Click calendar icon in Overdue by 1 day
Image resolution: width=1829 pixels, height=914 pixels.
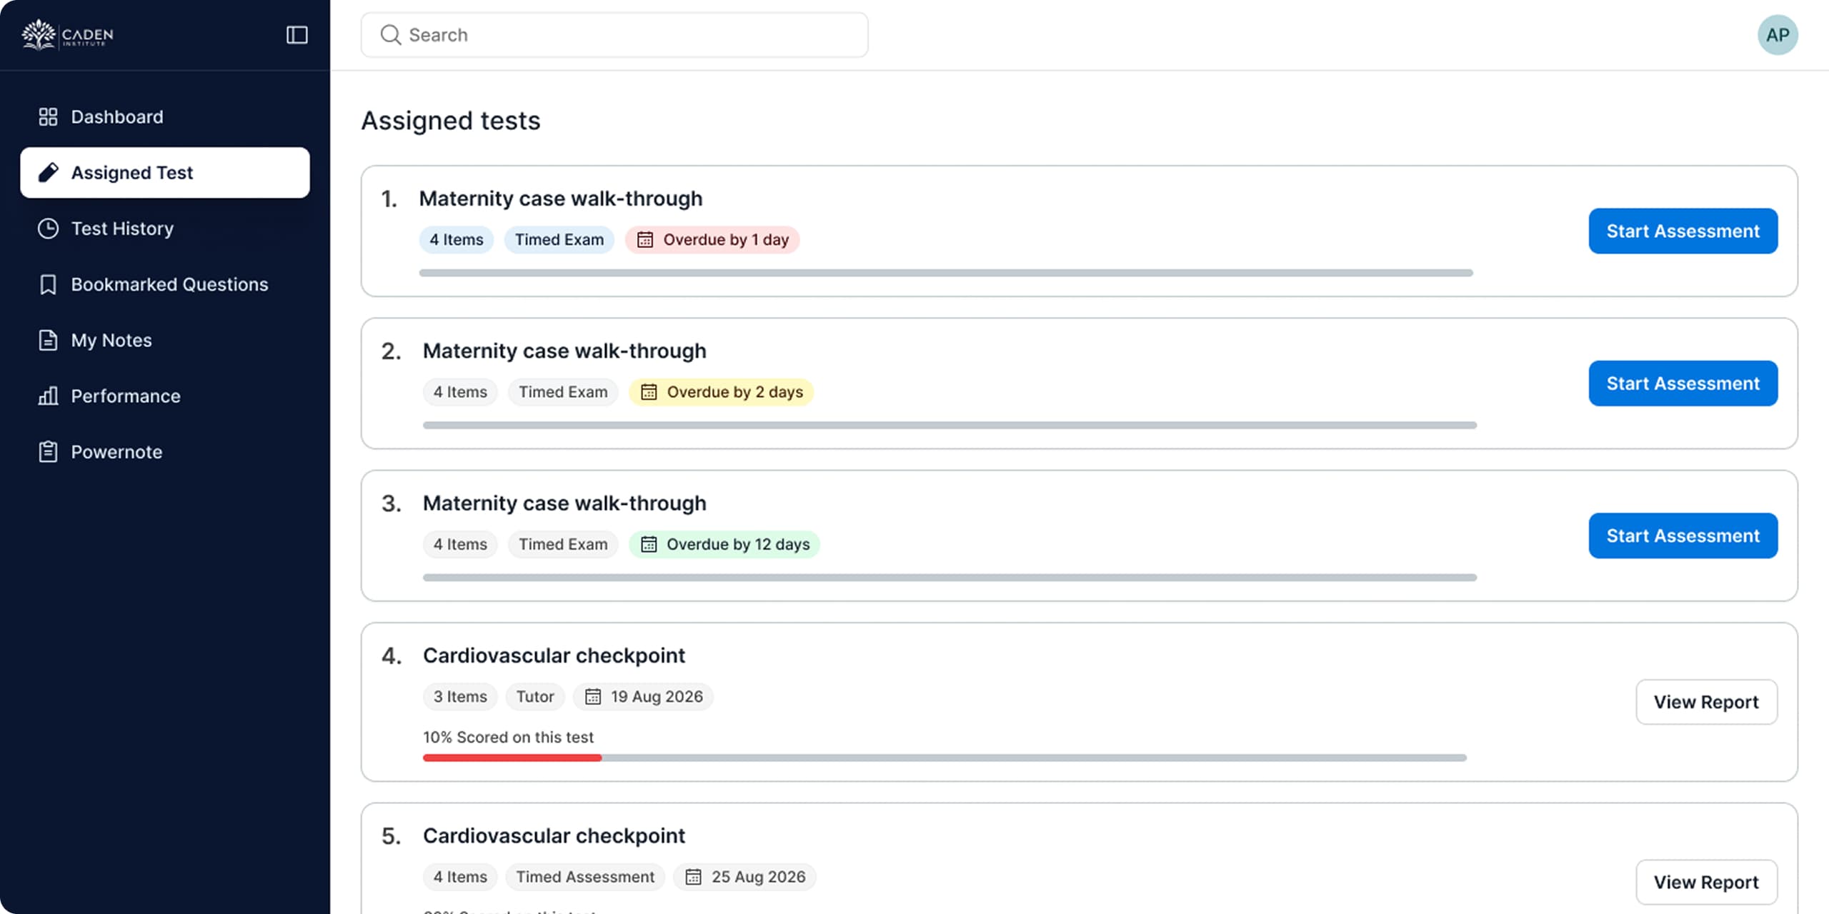click(644, 239)
